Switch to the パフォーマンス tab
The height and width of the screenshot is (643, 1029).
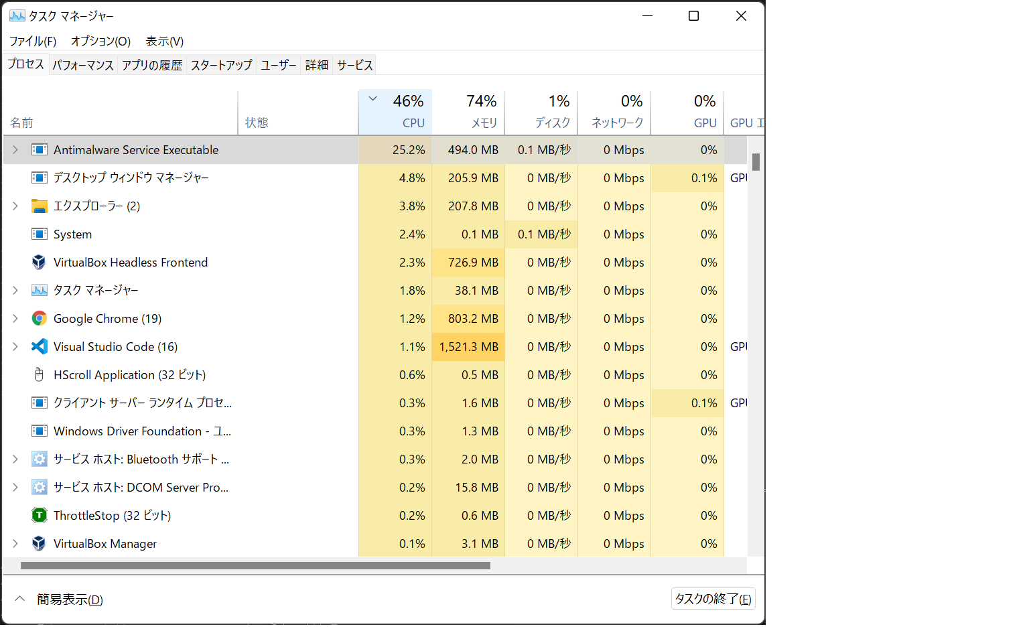[x=83, y=65]
